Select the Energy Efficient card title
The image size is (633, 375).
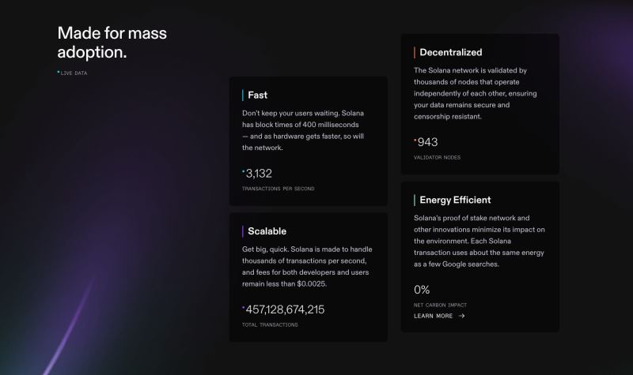tap(455, 200)
